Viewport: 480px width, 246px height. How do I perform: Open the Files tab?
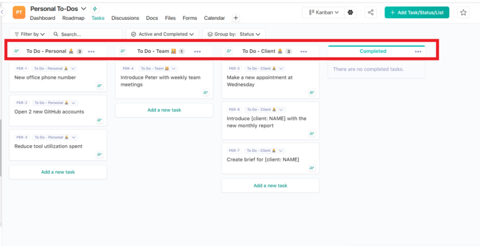click(170, 18)
